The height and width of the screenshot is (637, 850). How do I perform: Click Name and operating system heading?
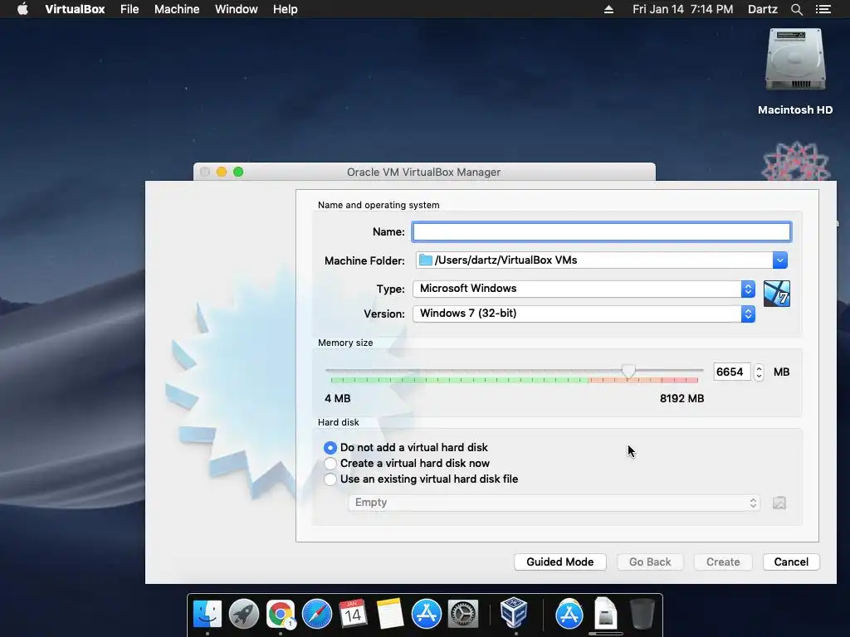[379, 206]
